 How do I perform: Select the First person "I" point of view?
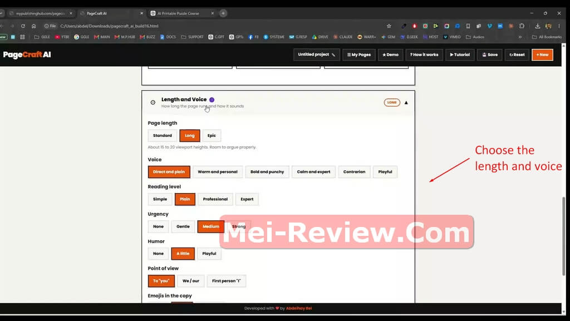227,281
